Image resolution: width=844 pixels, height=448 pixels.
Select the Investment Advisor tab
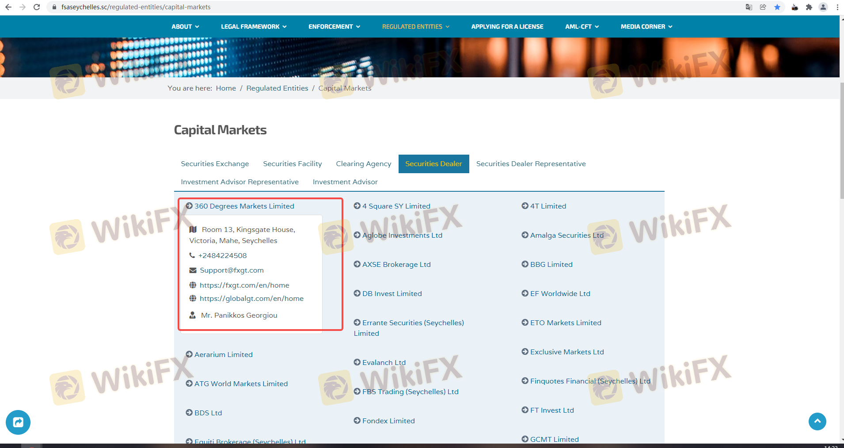point(345,182)
